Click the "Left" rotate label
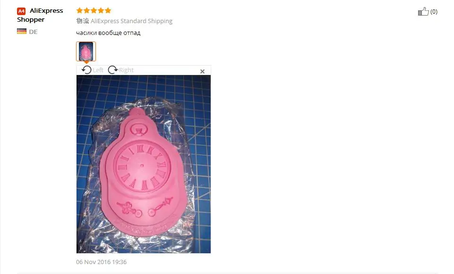Viewport: 454px width, 274px height. point(98,70)
